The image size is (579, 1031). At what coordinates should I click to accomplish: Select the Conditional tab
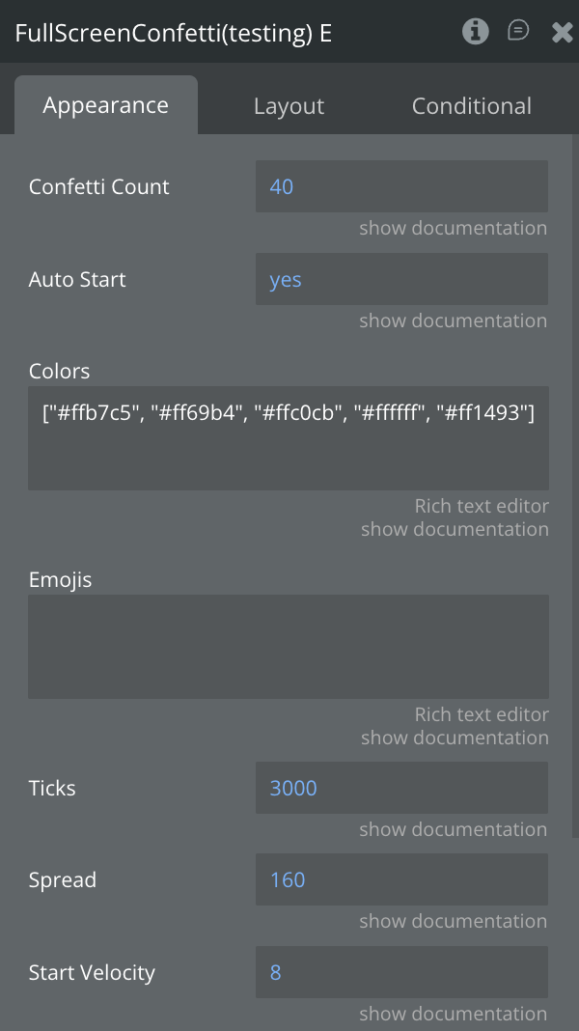pyautogui.click(x=471, y=106)
